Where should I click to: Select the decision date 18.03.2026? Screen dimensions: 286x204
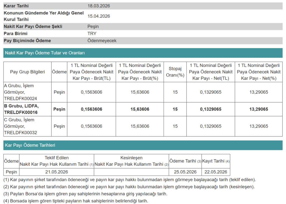click(99, 6)
